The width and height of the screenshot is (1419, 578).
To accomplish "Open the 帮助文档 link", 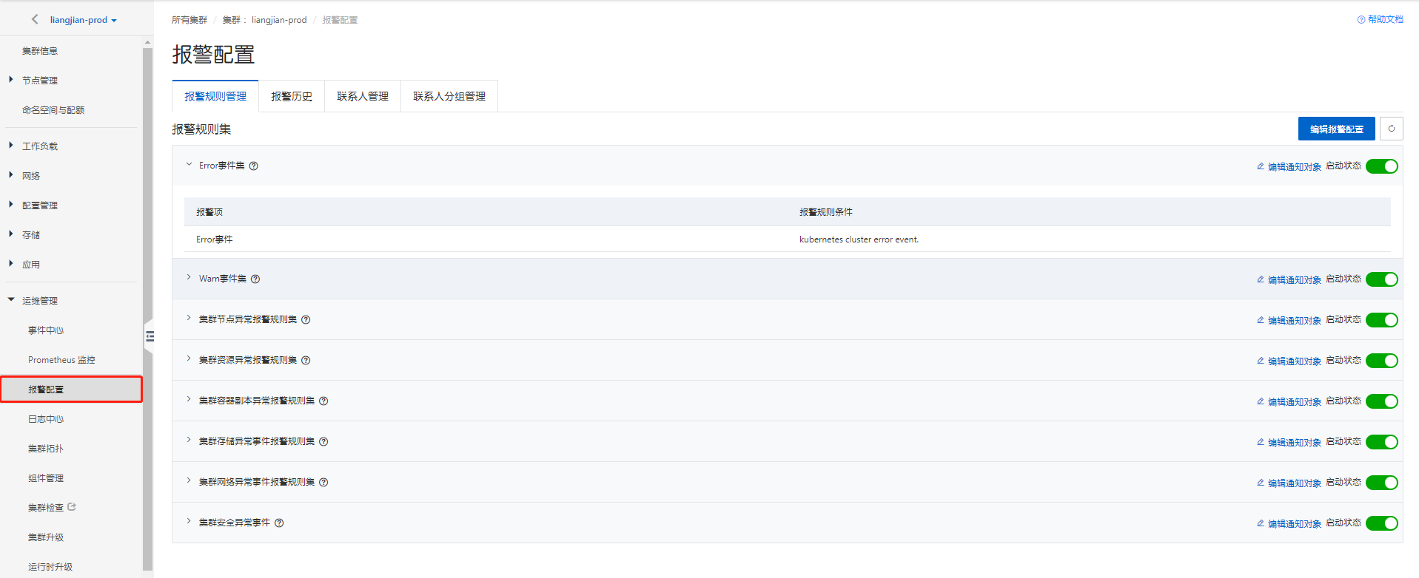I will click(1381, 20).
